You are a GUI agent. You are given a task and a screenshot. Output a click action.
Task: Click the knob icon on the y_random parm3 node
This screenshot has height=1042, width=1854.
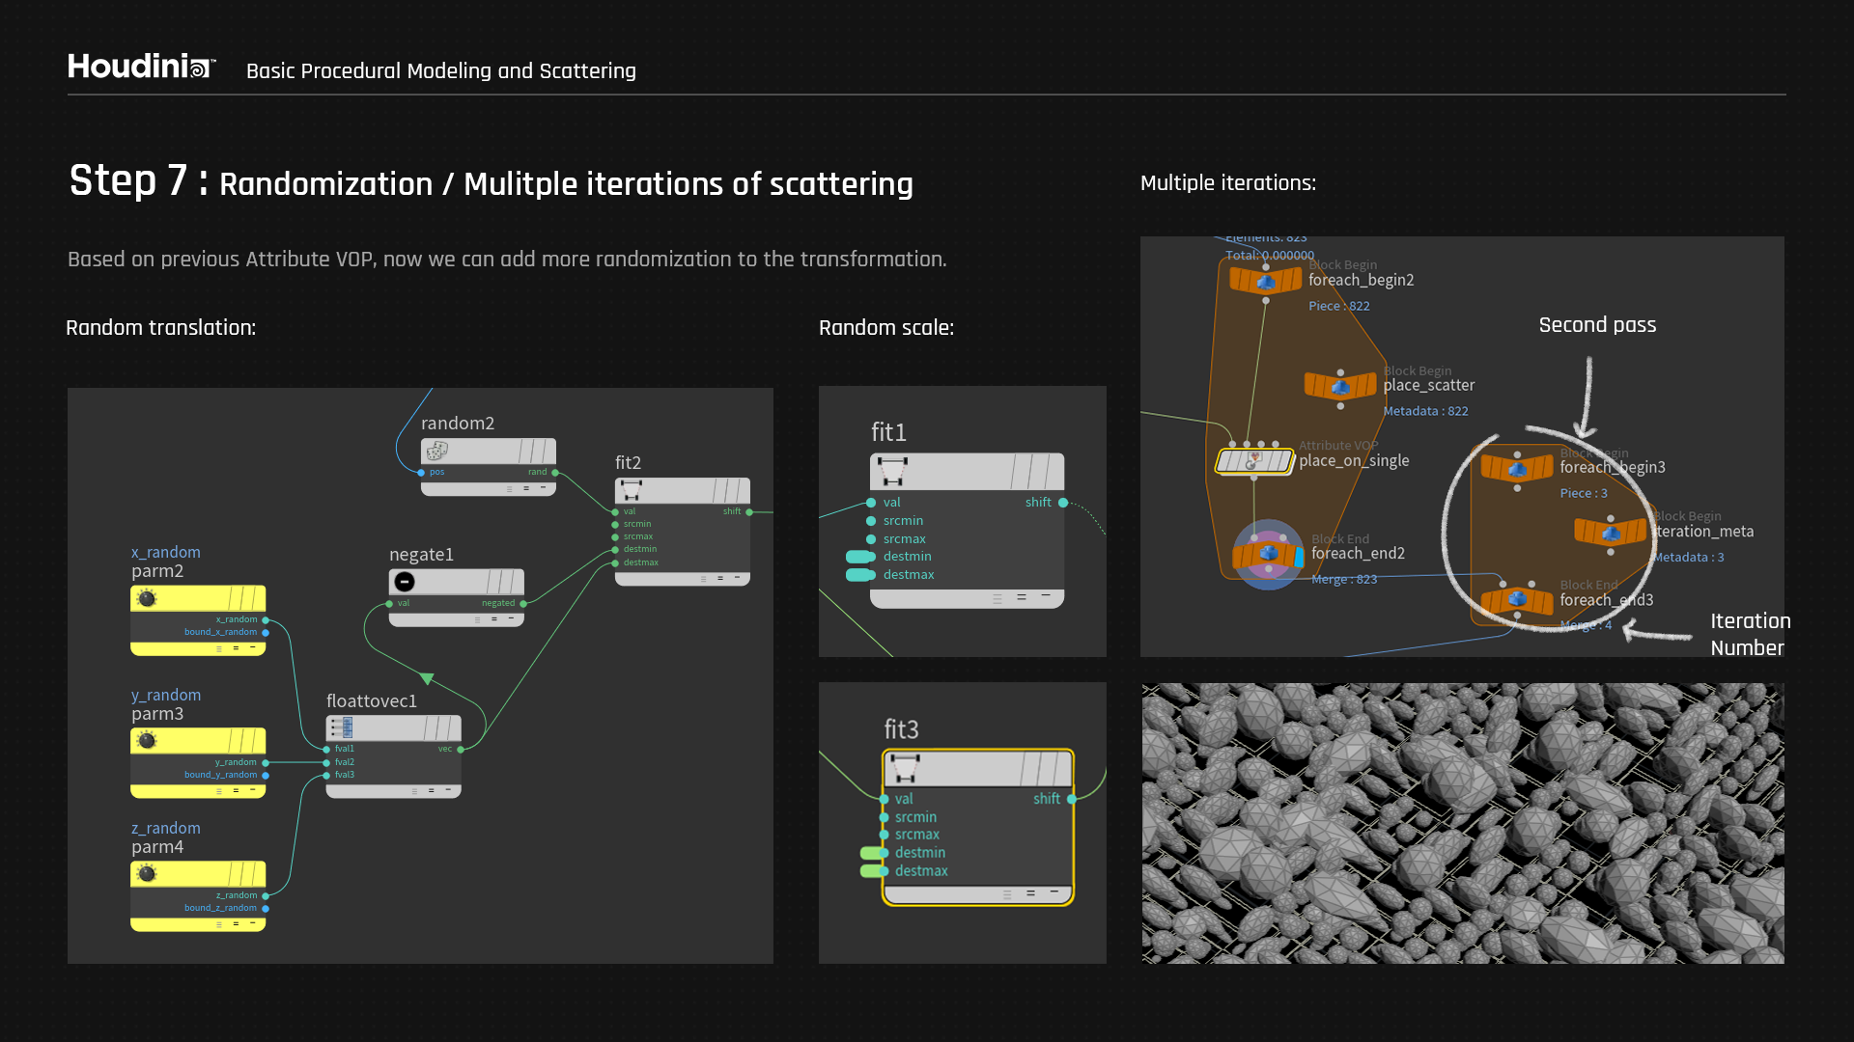pos(147,740)
